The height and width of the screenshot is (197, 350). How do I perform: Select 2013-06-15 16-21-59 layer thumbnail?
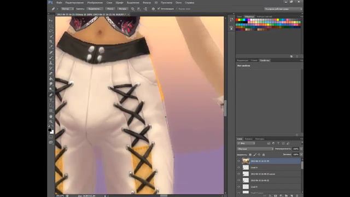tap(246, 161)
